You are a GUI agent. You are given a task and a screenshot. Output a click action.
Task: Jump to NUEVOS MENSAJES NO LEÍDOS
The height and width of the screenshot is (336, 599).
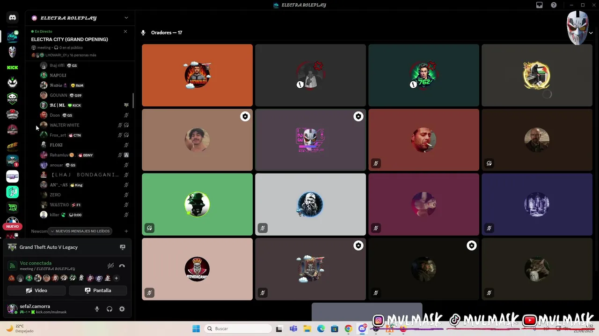click(x=80, y=231)
